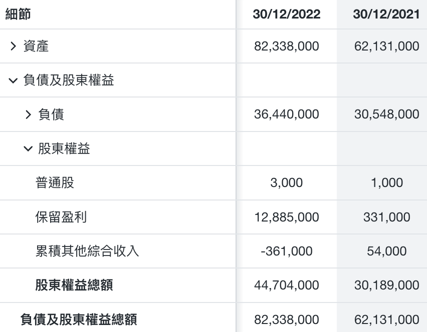
Task: Click the 普通股 row label
Action: 55,182
